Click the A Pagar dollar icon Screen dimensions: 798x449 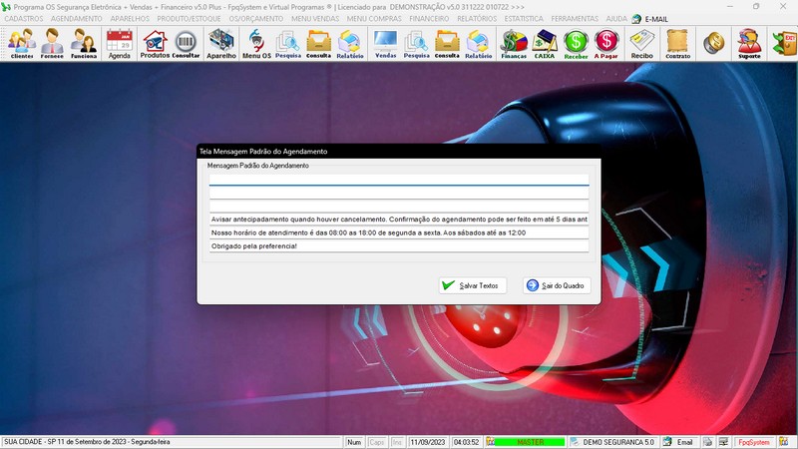tap(605, 43)
